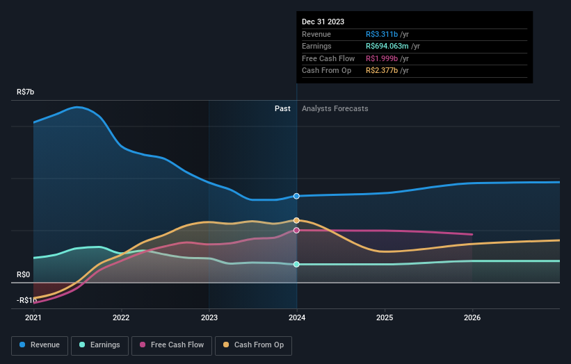The image size is (571, 364).
Task: Click the R$694.063m earnings value
Action: [x=387, y=46]
